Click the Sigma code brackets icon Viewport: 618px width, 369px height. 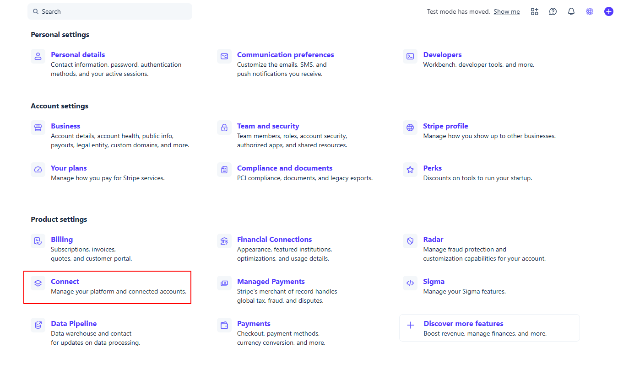(x=410, y=283)
